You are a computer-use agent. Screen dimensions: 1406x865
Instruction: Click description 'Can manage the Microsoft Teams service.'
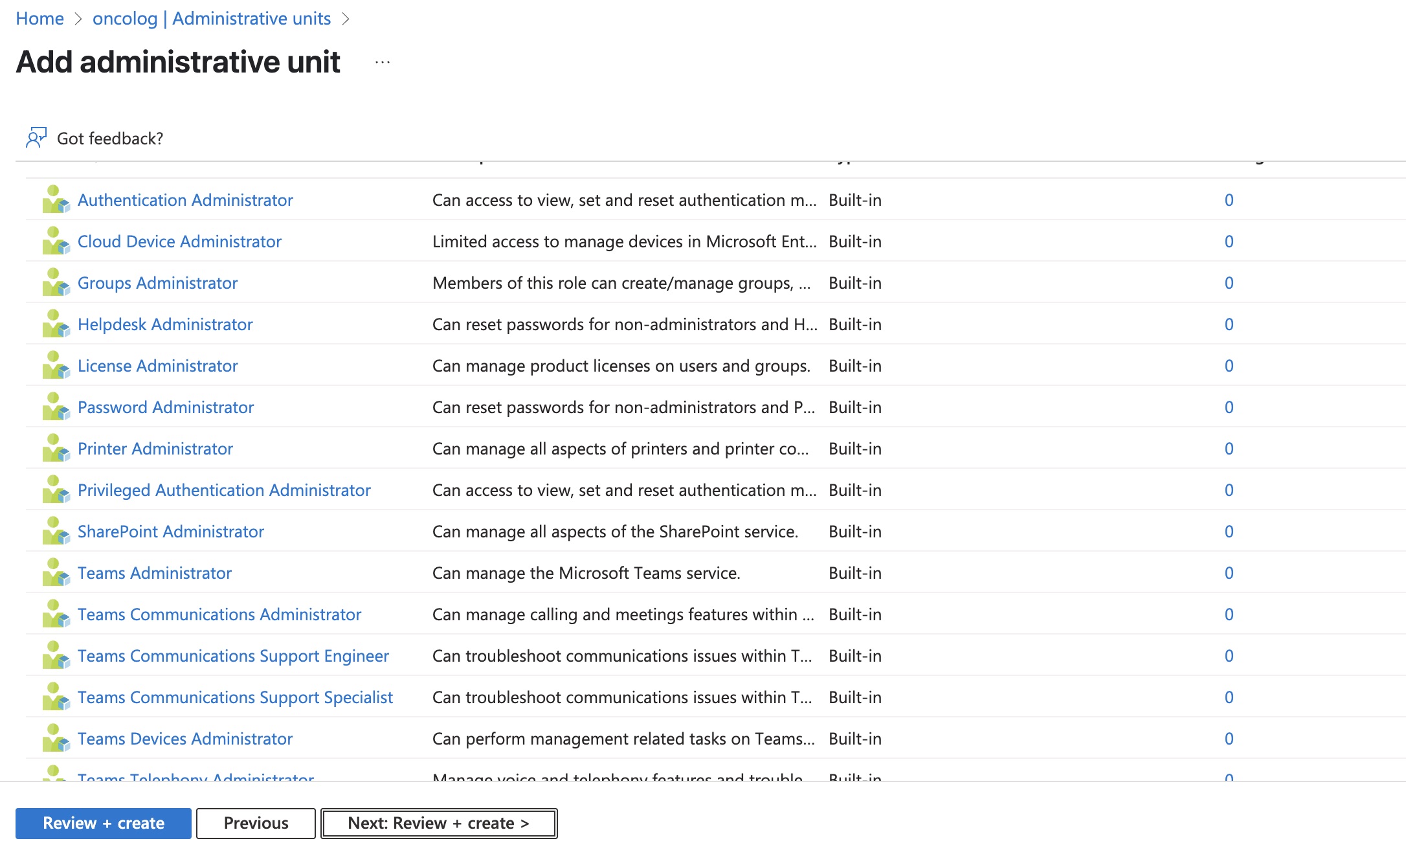click(x=586, y=573)
